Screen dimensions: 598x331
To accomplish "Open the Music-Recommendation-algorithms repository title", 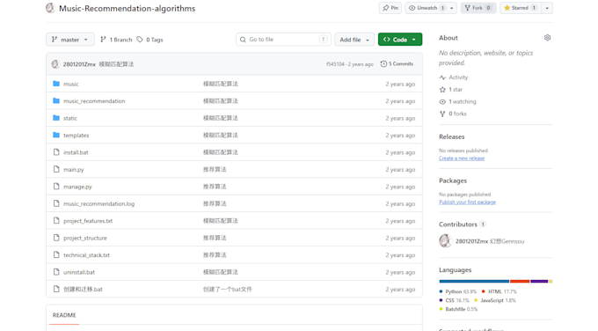I will point(127,9).
